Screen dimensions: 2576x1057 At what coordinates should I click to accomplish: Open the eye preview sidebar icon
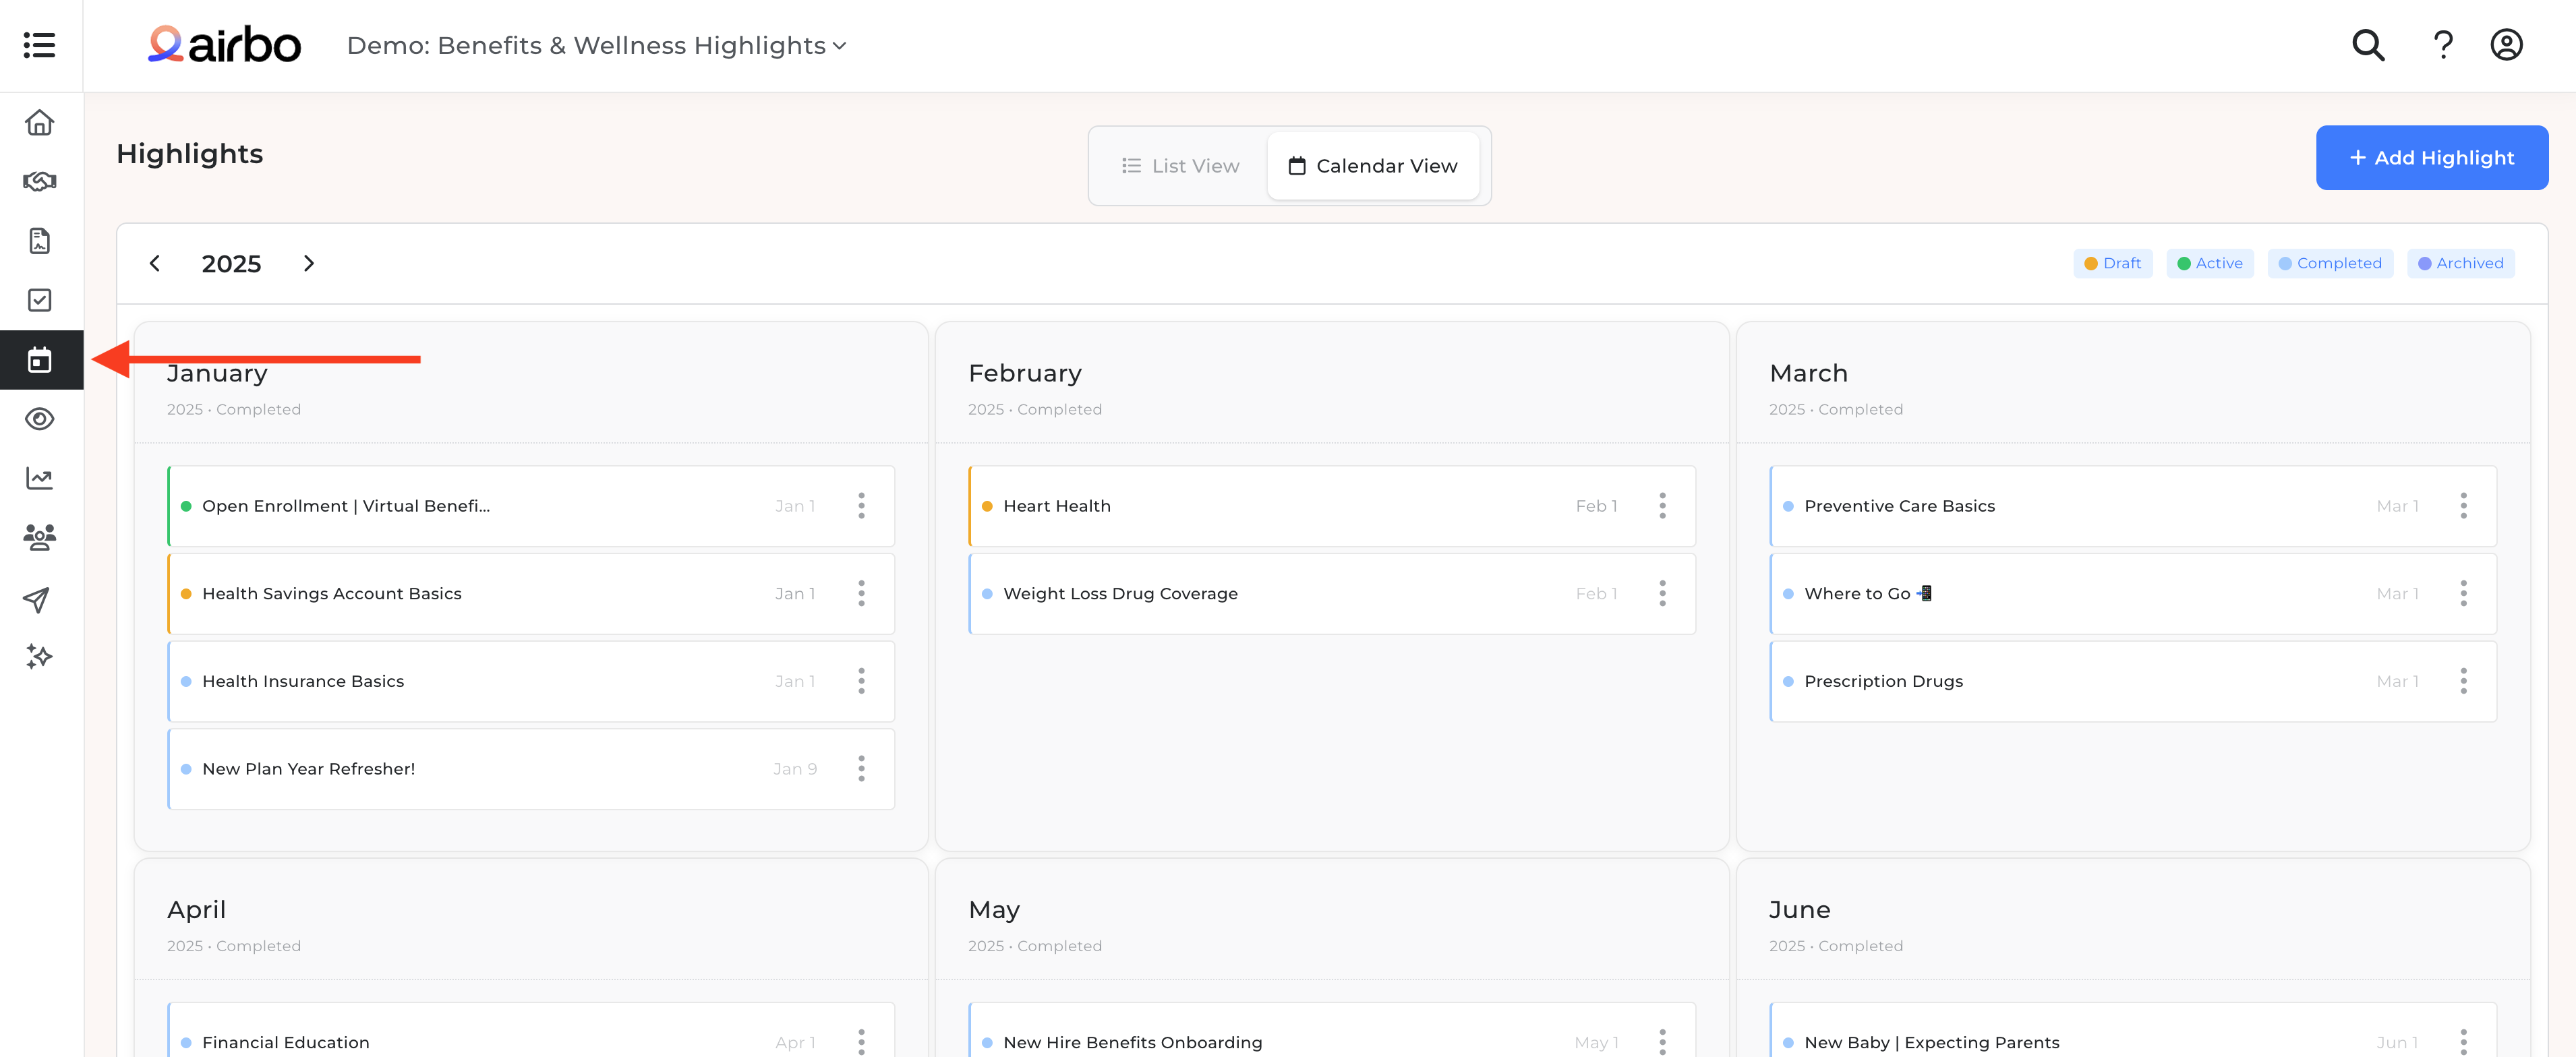pyautogui.click(x=40, y=419)
